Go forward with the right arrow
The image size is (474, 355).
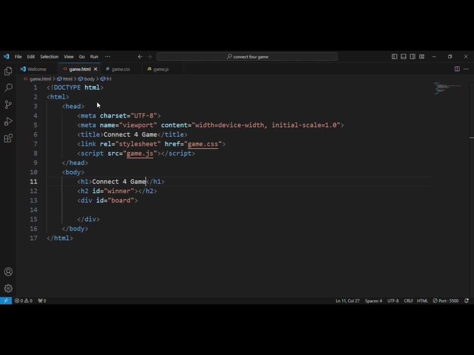(149, 56)
